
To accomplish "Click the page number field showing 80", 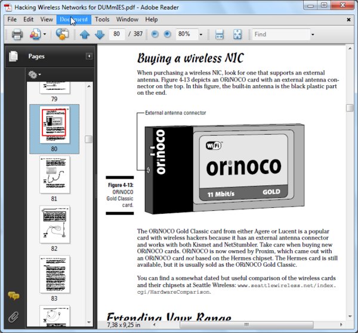I will click(117, 34).
